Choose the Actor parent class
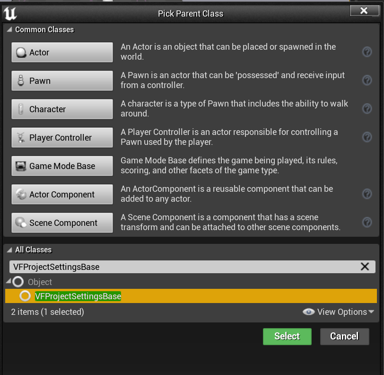The height and width of the screenshot is (375, 384). tap(62, 52)
